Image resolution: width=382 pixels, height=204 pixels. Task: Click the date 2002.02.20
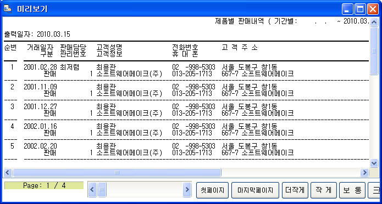tap(41, 146)
